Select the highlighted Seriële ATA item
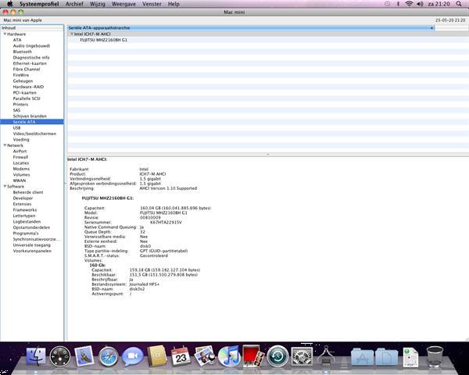The height and width of the screenshot is (375, 469). 32,122
